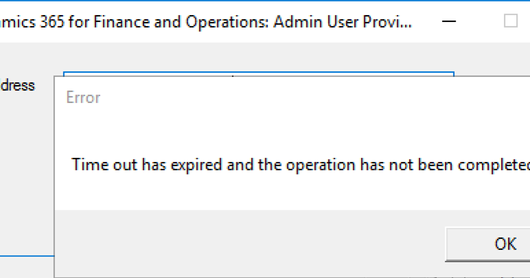Screen dimensions: 530x278
Task: Click the greyed-out maximize box in title bar
Action: tap(510, 21)
